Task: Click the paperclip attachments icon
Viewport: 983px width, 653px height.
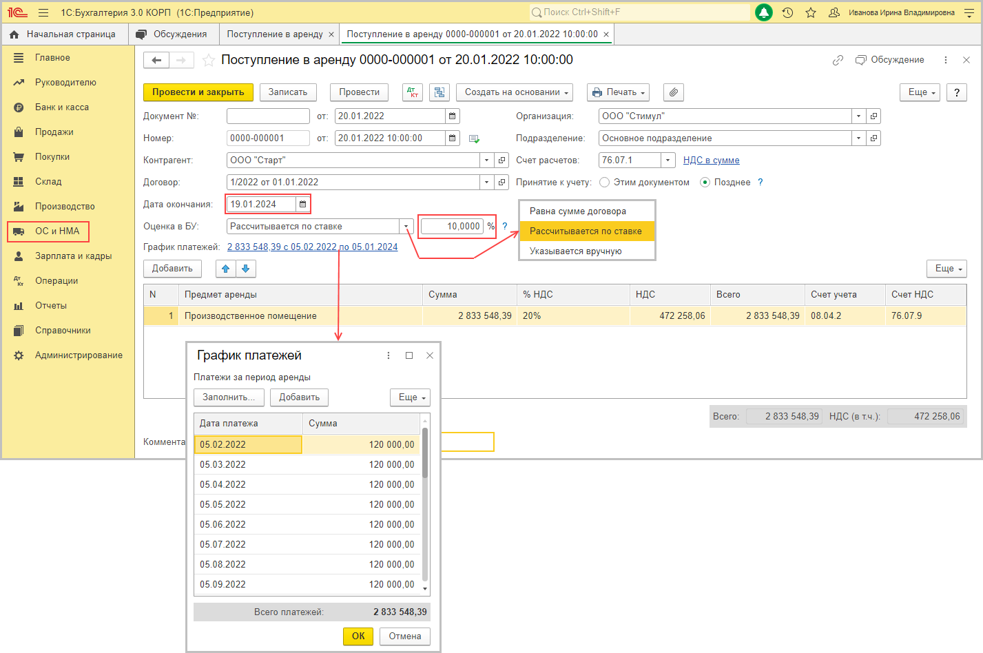Action: click(674, 92)
